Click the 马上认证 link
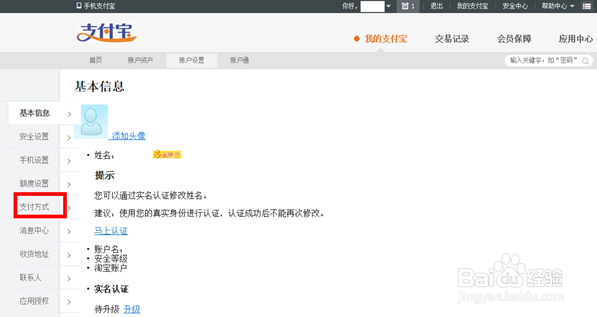Image resolution: width=597 pixels, height=317 pixels. click(x=111, y=231)
